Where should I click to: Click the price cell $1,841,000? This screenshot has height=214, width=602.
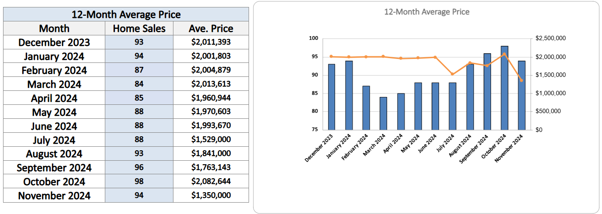[x=211, y=154]
